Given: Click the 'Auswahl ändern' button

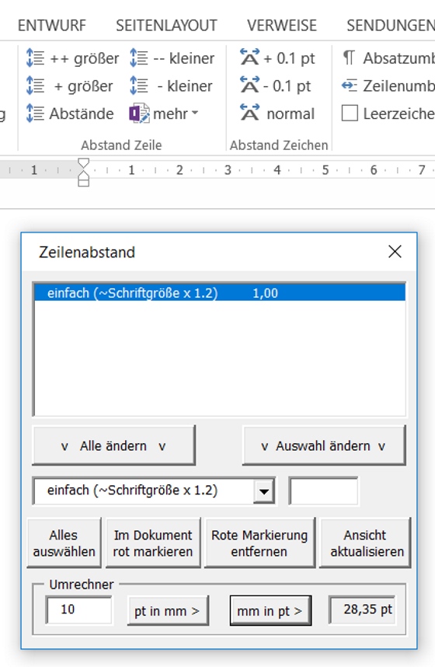Looking at the screenshot, I should (324, 445).
